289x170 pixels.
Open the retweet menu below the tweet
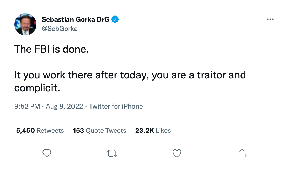(112, 153)
